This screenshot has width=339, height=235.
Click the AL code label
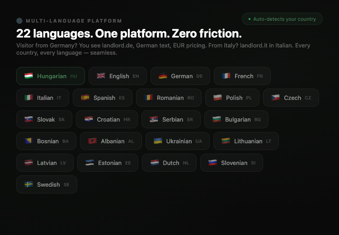(x=131, y=141)
